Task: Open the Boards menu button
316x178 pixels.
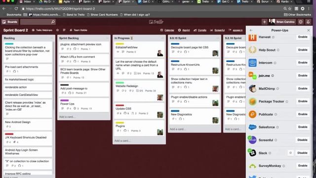Action: point(10,22)
